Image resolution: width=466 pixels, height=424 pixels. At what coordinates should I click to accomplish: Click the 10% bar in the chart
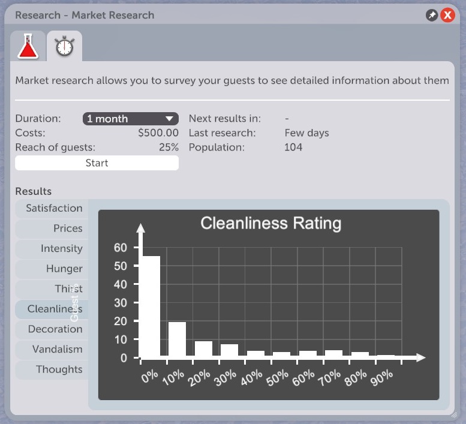pos(177,339)
